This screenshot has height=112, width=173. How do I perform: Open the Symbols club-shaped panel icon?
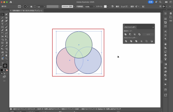pyautogui.click(x=165, y=55)
